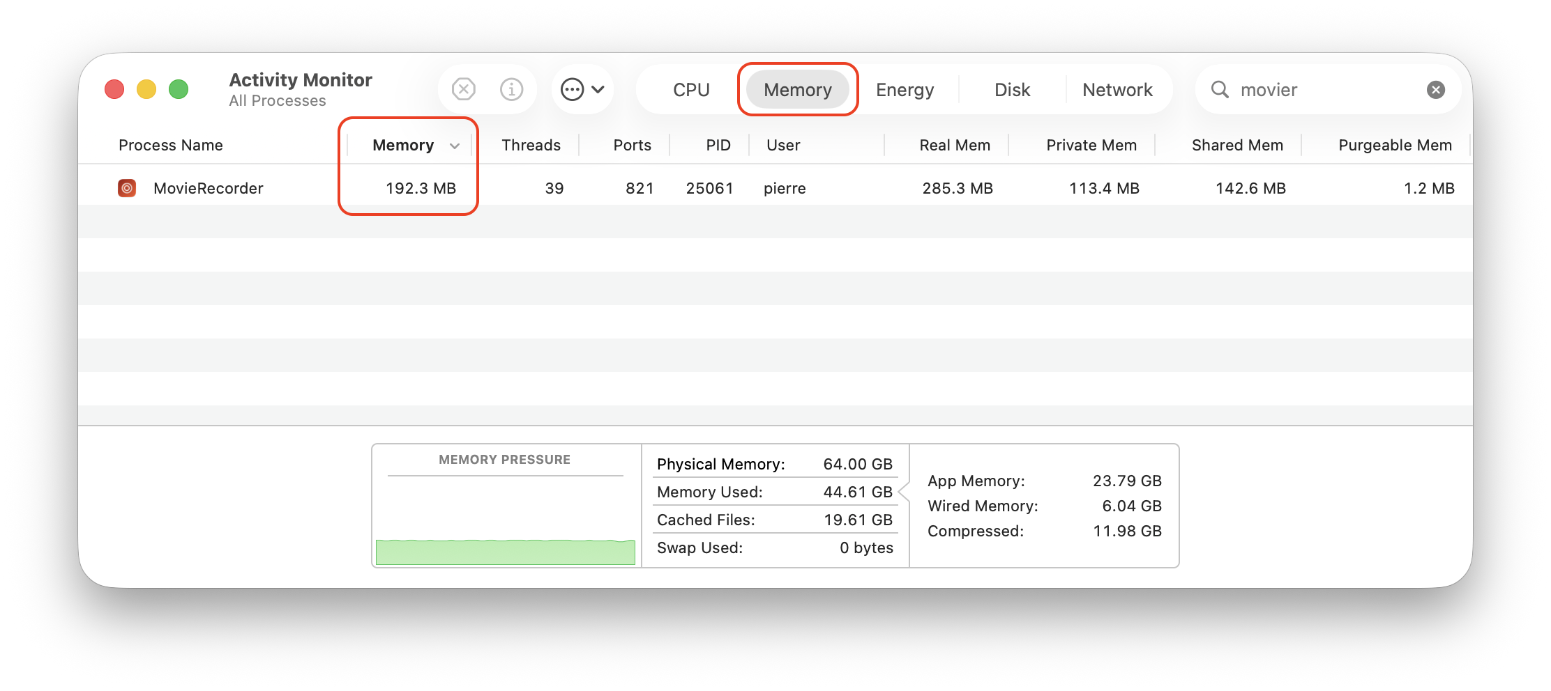Open process info with the i icon
The image size is (1551, 691).
[512, 89]
